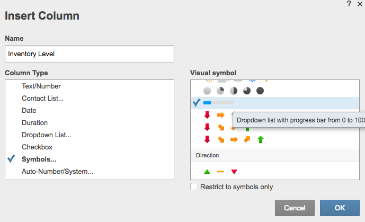Open Contact List column type options
The height and width of the screenshot is (222, 365).
pos(43,98)
